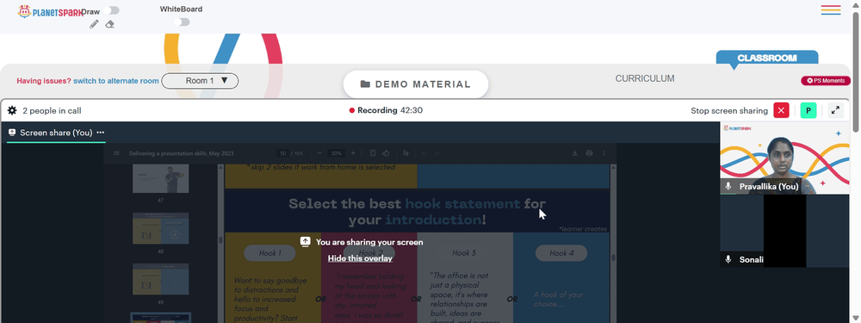Click the DEMO MATERIAL button
This screenshot has width=861, height=323.
[x=416, y=84]
